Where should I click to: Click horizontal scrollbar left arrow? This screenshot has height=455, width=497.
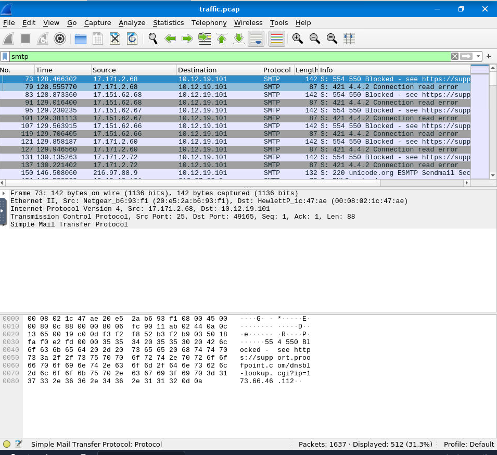point(2,183)
